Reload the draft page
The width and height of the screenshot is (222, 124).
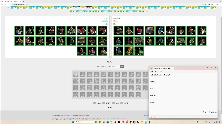(x=8, y=4)
